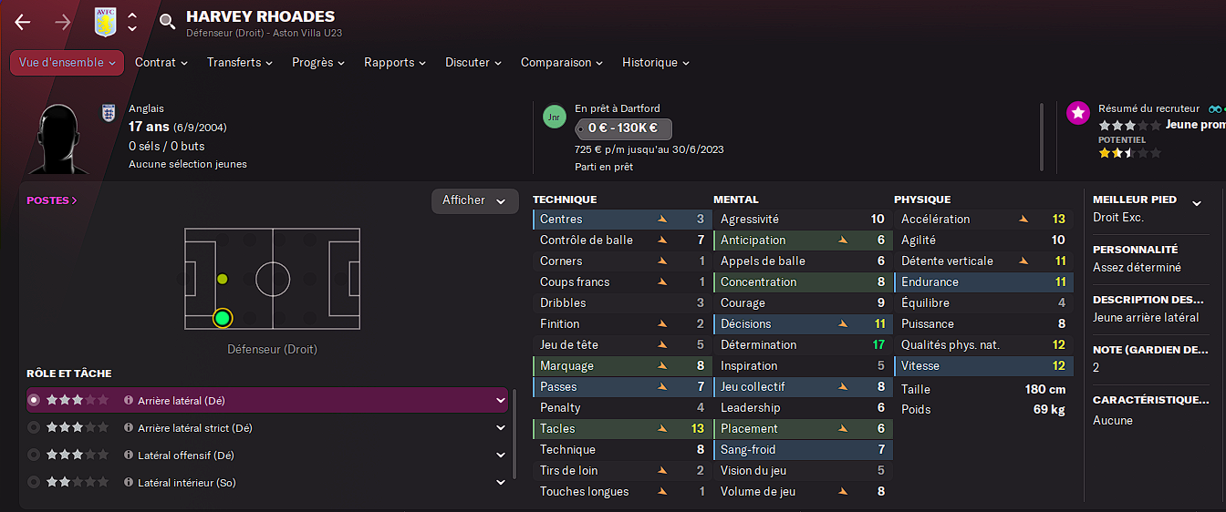Select the Arrière latéral strict (Dé) radio button
Screen dimensions: 1226x512
35,428
